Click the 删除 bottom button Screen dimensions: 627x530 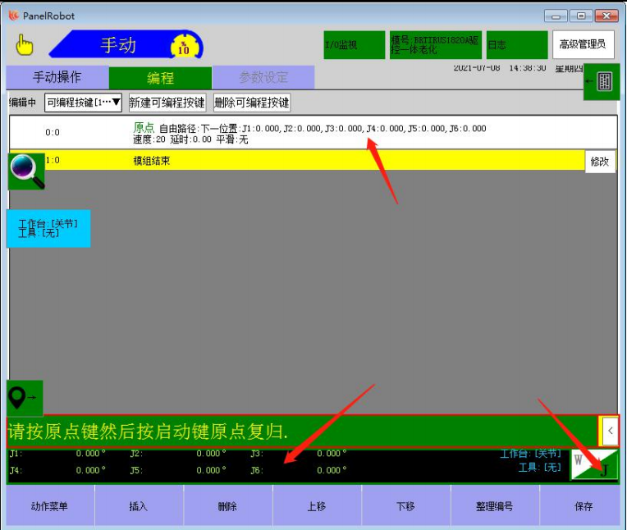pos(228,505)
